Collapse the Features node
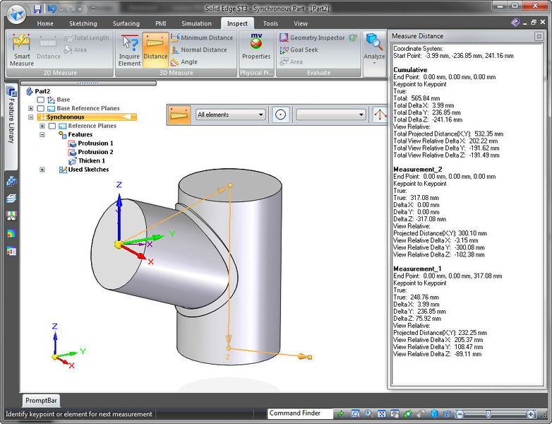Viewport: 552px width, 424px height. pos(42,135)
